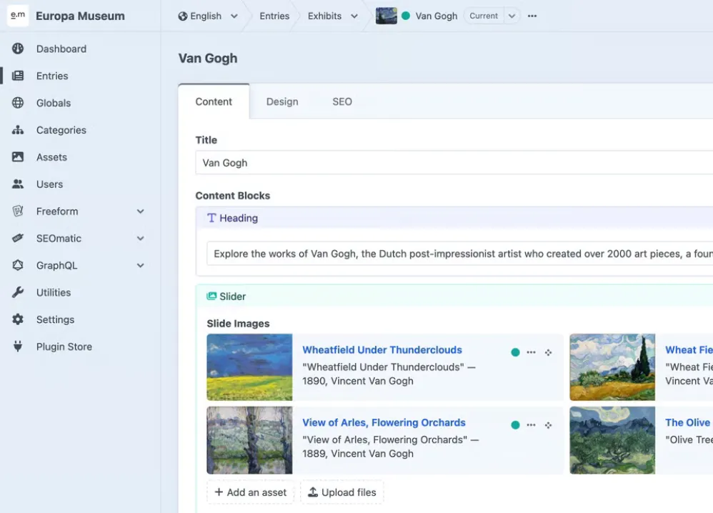Open View of Arles, Flowering Orchards link

click(x=384, y=422)
